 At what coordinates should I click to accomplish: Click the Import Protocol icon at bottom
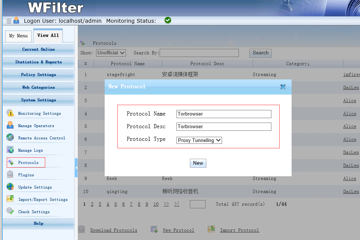click(211, 229)
